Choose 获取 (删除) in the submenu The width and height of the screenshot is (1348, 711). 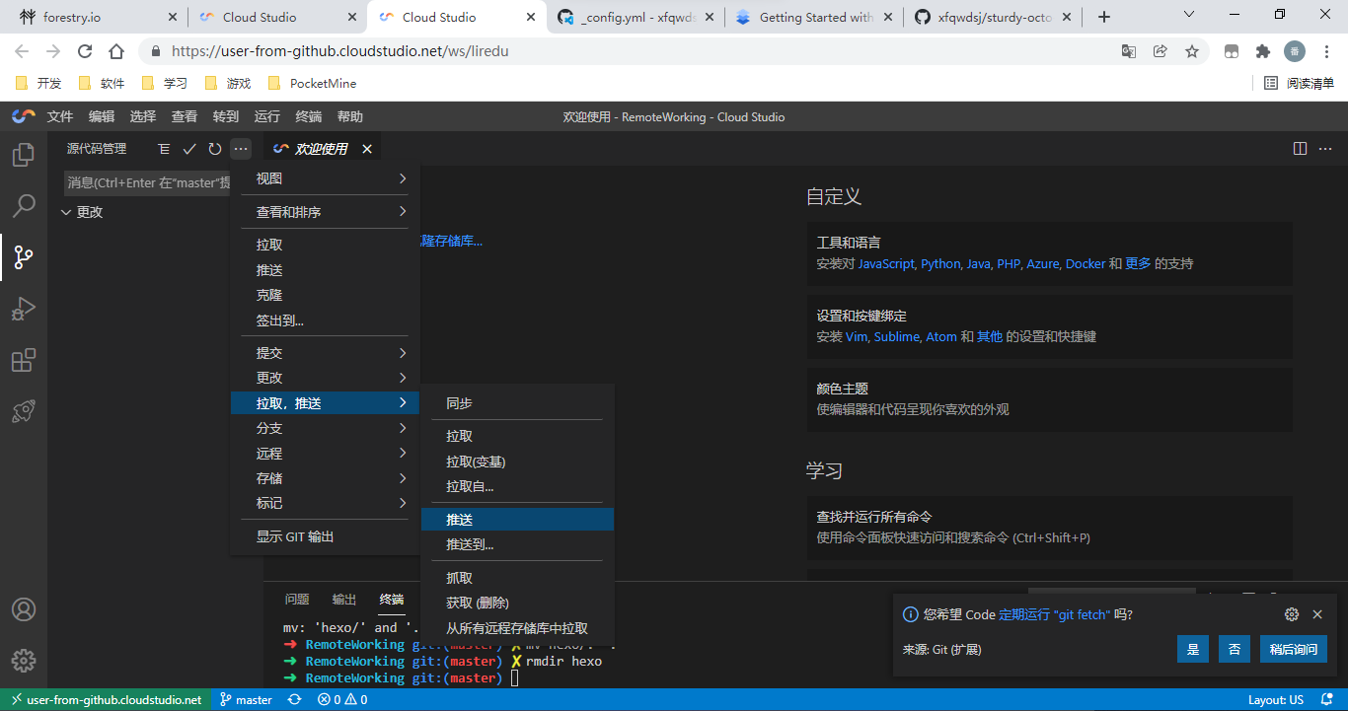[x=517, y=603]
